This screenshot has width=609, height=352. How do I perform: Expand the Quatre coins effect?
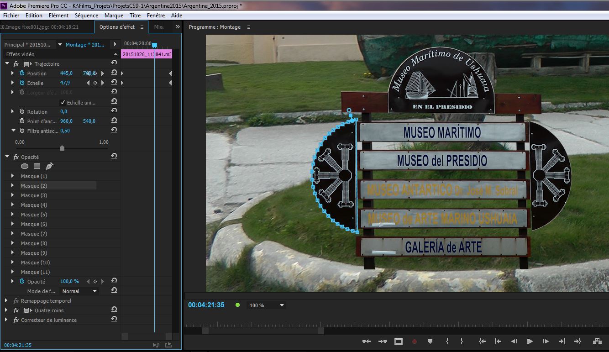pyautogui.click(x=7, y=310)
